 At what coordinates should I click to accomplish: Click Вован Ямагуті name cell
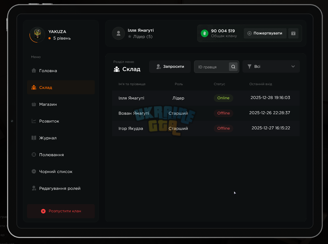[134, 113]
